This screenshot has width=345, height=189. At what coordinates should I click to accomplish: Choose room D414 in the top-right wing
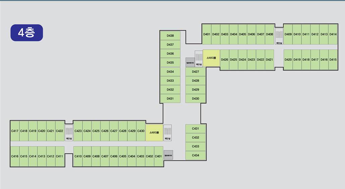point(333,34)
